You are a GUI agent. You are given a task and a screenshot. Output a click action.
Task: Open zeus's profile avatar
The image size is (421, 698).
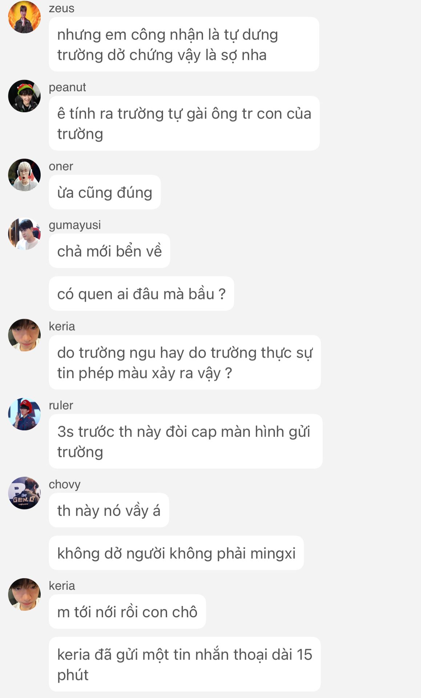(x=24, y=17)
